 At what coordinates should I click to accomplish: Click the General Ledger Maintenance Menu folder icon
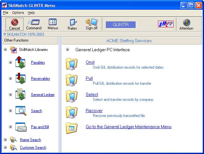pos(72,128)
